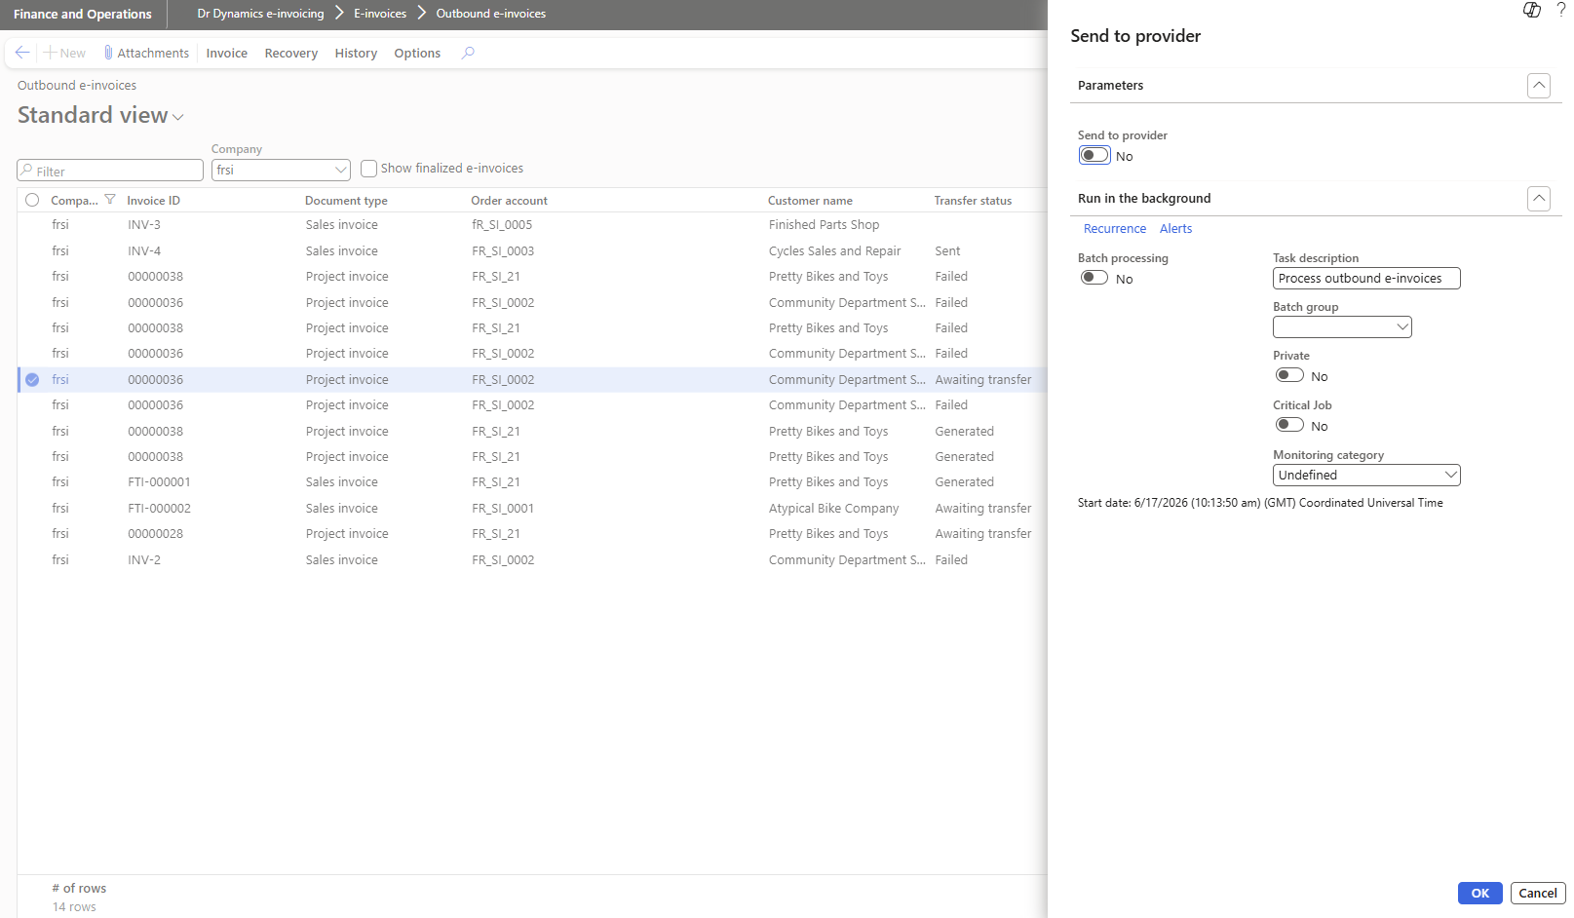The height and width of the screenshot is (918, 1574).
Task: Open the Invoice menu
Action: [x=227, y=53]
